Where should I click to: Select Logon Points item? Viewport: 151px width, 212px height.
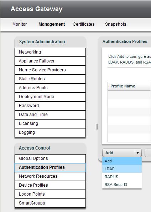coord(50,194)
